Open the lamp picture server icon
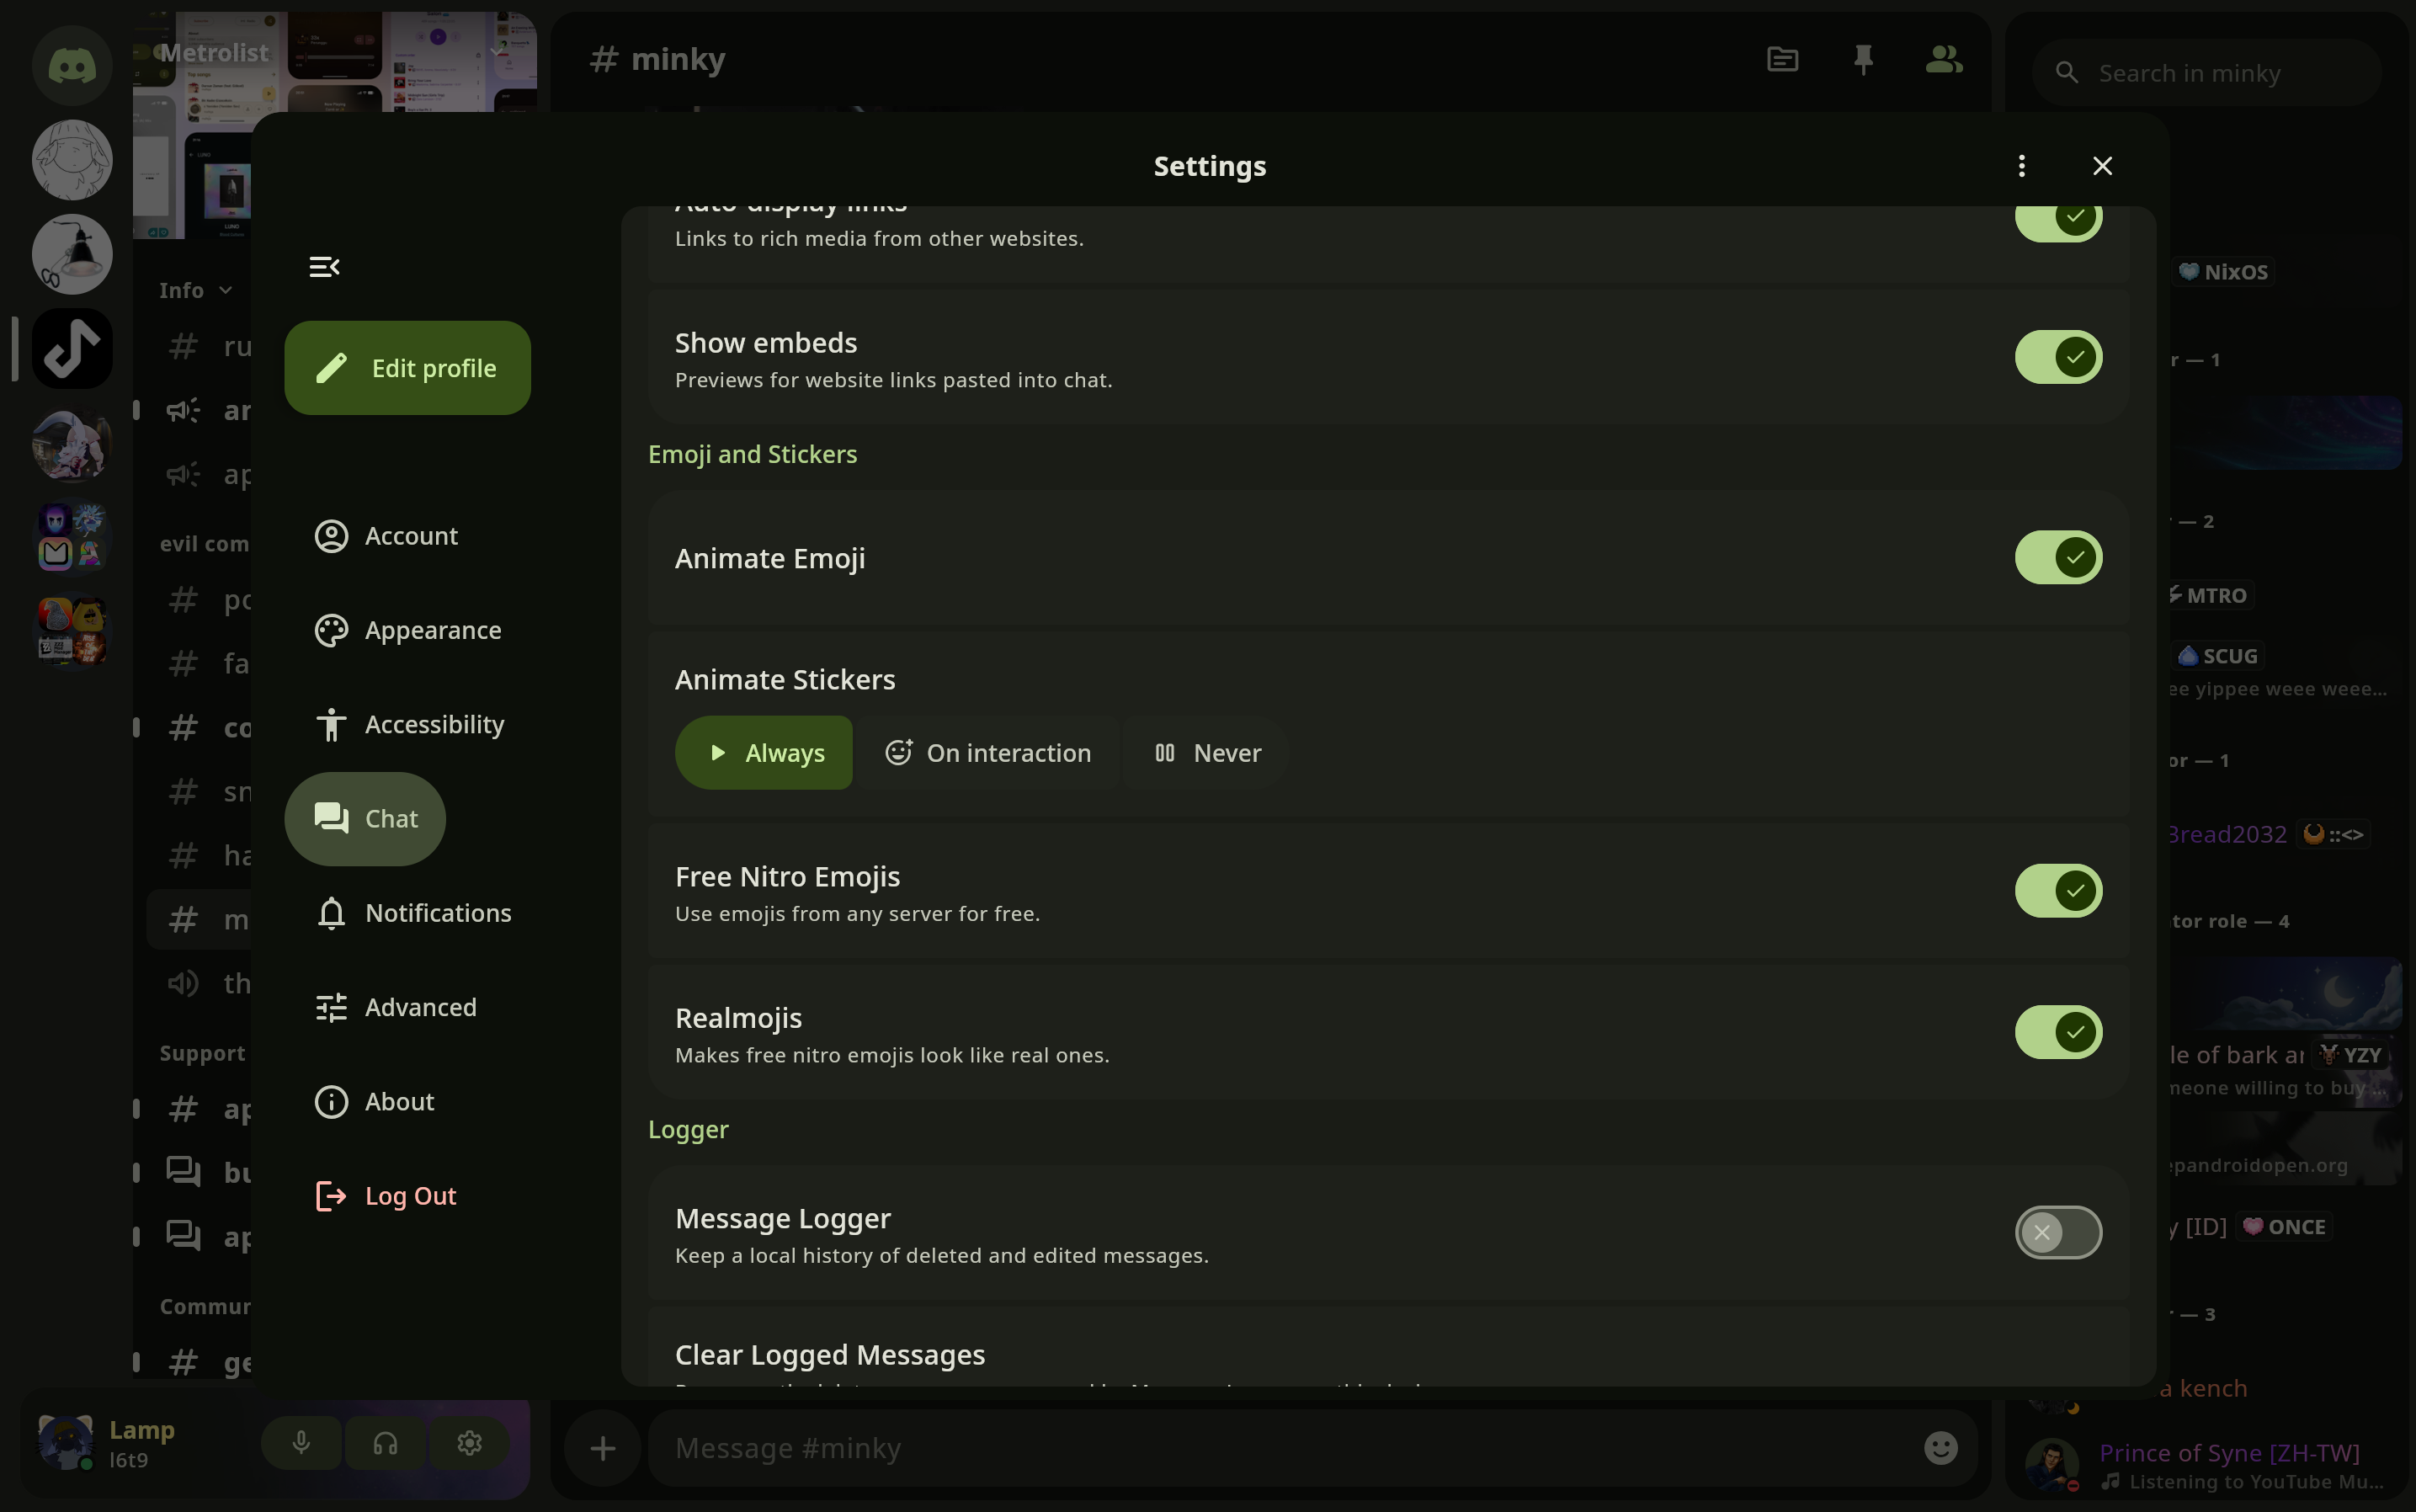The image size is (2416, 1512). (x=72, y=254)
